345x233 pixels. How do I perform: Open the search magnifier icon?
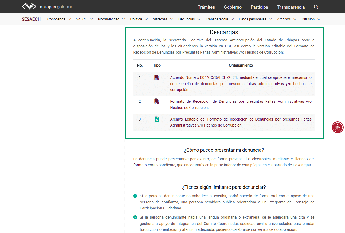(x=316, y=7)
